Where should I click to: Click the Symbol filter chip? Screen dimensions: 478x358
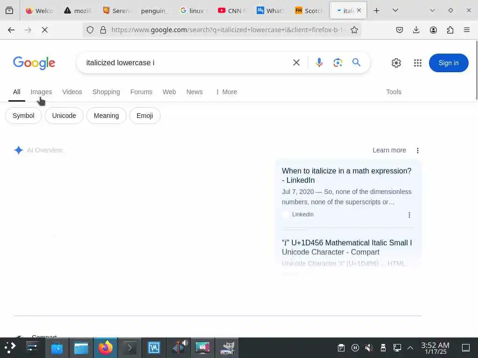pos(23,116)
